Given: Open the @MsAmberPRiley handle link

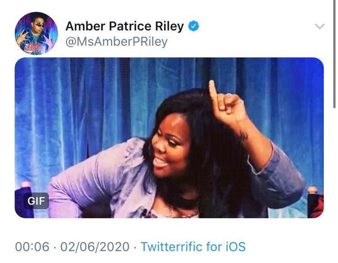Looking at the screenshot, I should tap(117, 42).
